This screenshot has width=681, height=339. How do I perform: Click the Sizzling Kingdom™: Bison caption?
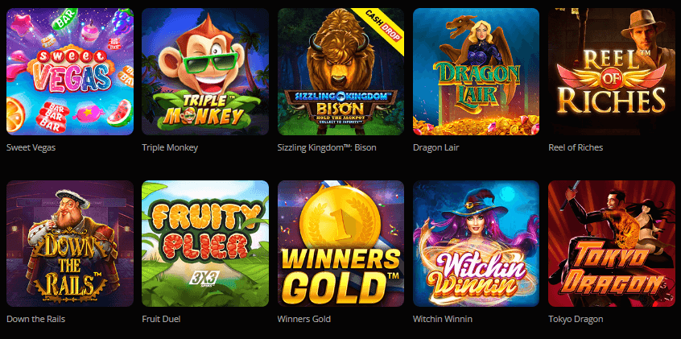(x=327, y=147)
